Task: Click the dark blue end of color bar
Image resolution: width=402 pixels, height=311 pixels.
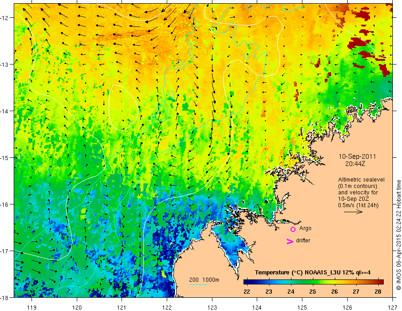Action: [246, 282]
